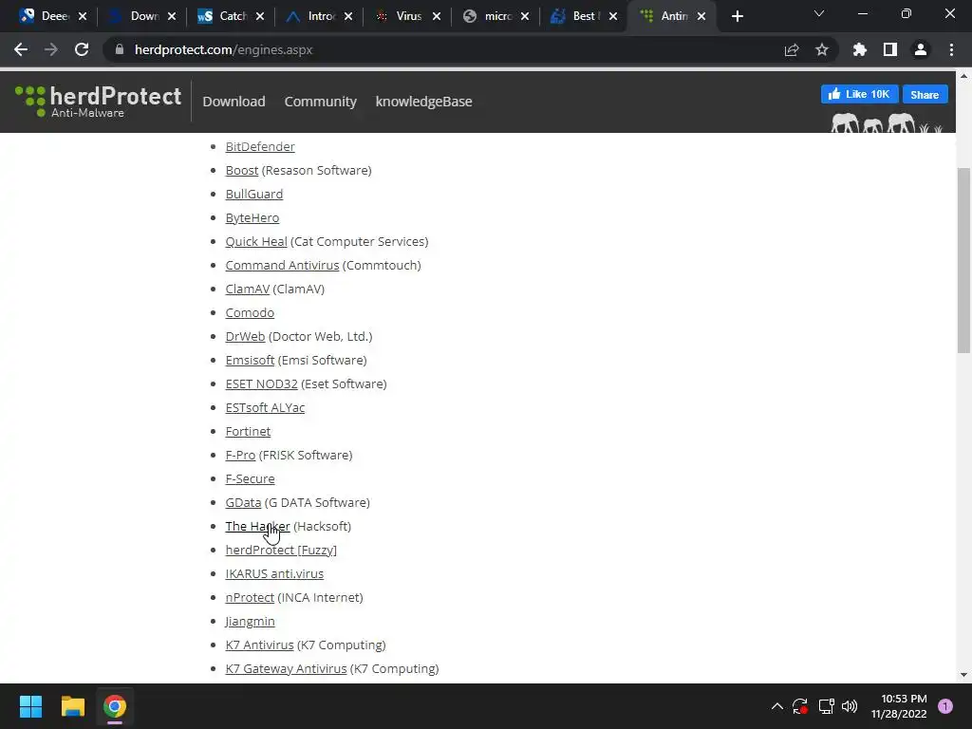Open the volume speaker tray icon

pyautogui.click(x=850, y=706)
